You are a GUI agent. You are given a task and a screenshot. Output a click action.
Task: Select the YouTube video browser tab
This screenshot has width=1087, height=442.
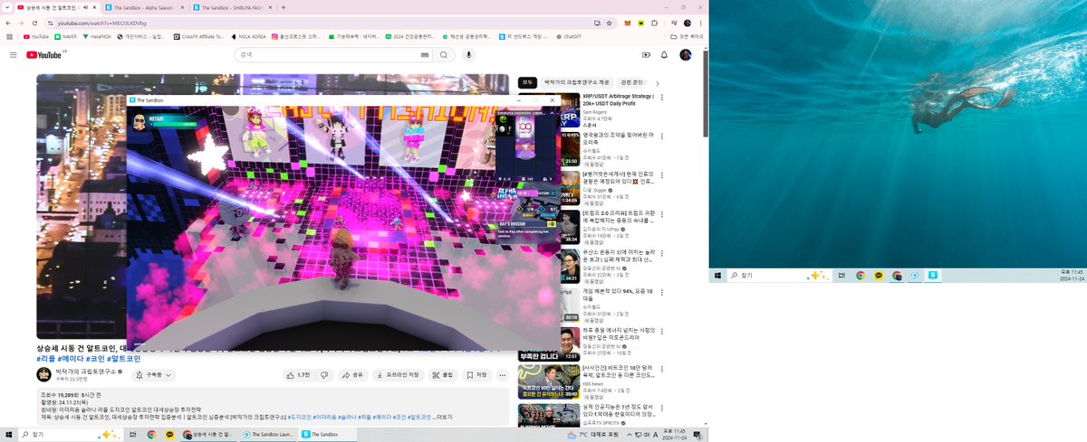(58, 7)
